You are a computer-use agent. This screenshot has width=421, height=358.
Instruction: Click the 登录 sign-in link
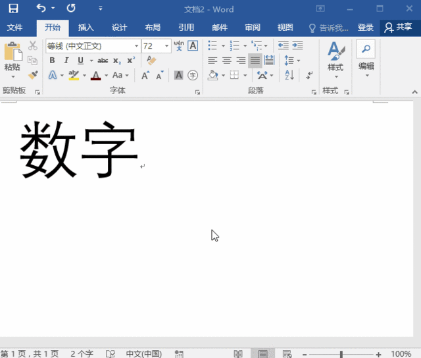tap(366, 28)
